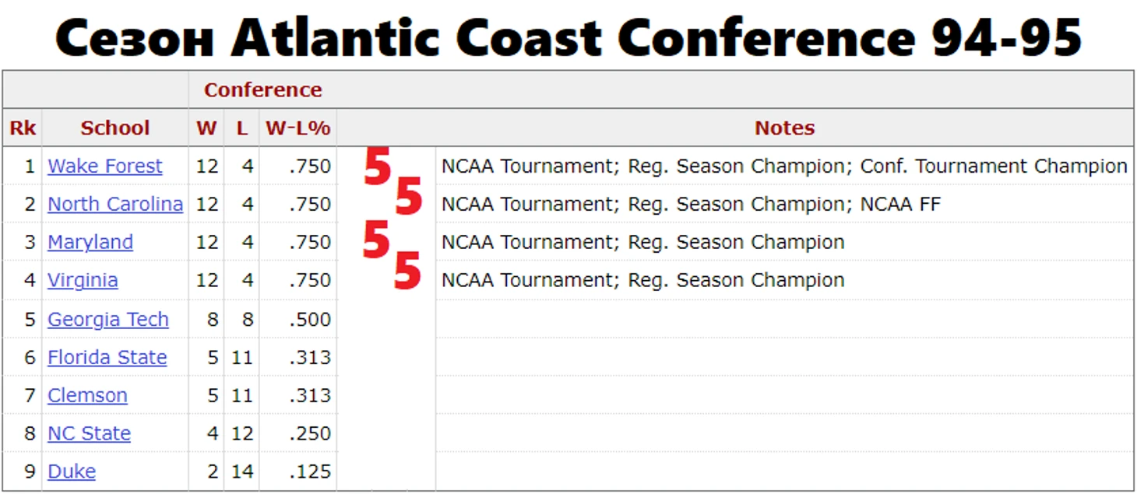Sort table by Rk column header

point(23,128)
